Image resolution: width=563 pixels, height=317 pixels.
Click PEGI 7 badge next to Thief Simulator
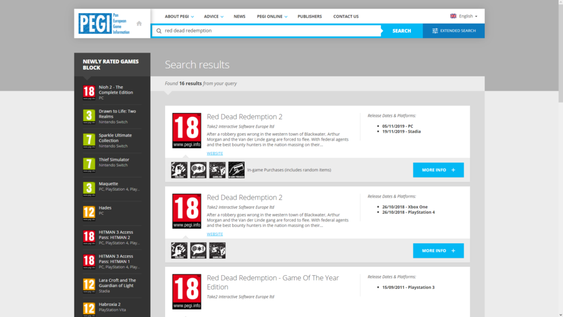pos(89,165)
